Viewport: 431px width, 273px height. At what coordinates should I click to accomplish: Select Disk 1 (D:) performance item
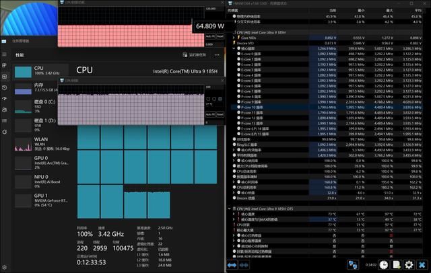tap(36, 125)
